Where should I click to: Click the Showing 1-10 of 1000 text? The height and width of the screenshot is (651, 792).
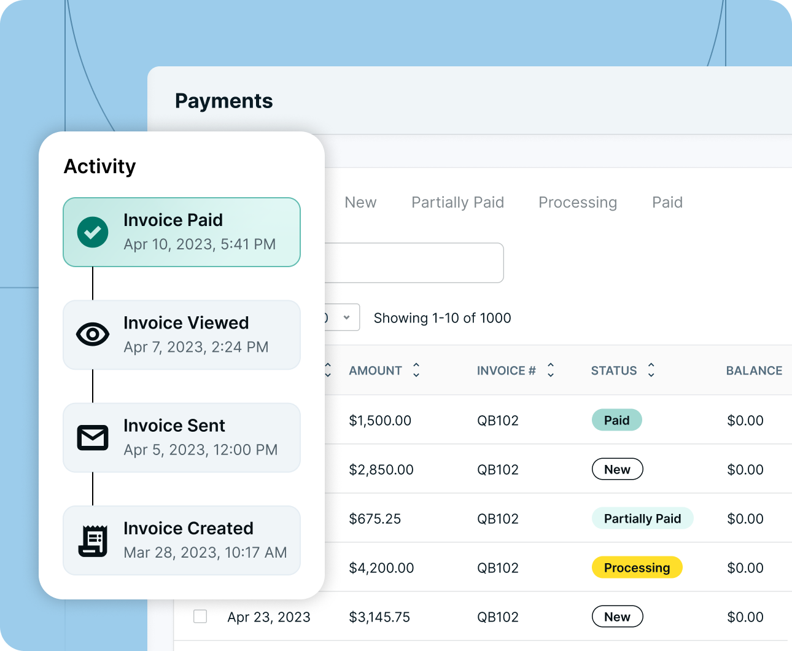[442, 318]
